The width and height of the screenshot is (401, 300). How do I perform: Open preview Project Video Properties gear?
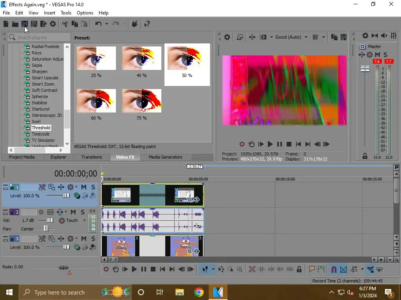[227, 37]
